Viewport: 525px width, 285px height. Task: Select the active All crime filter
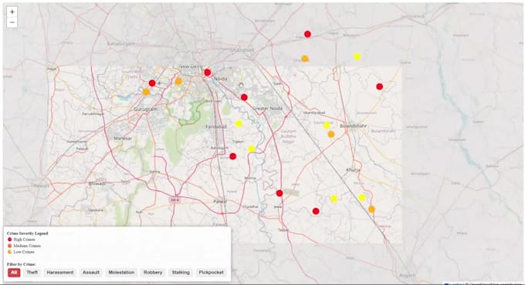14,273
